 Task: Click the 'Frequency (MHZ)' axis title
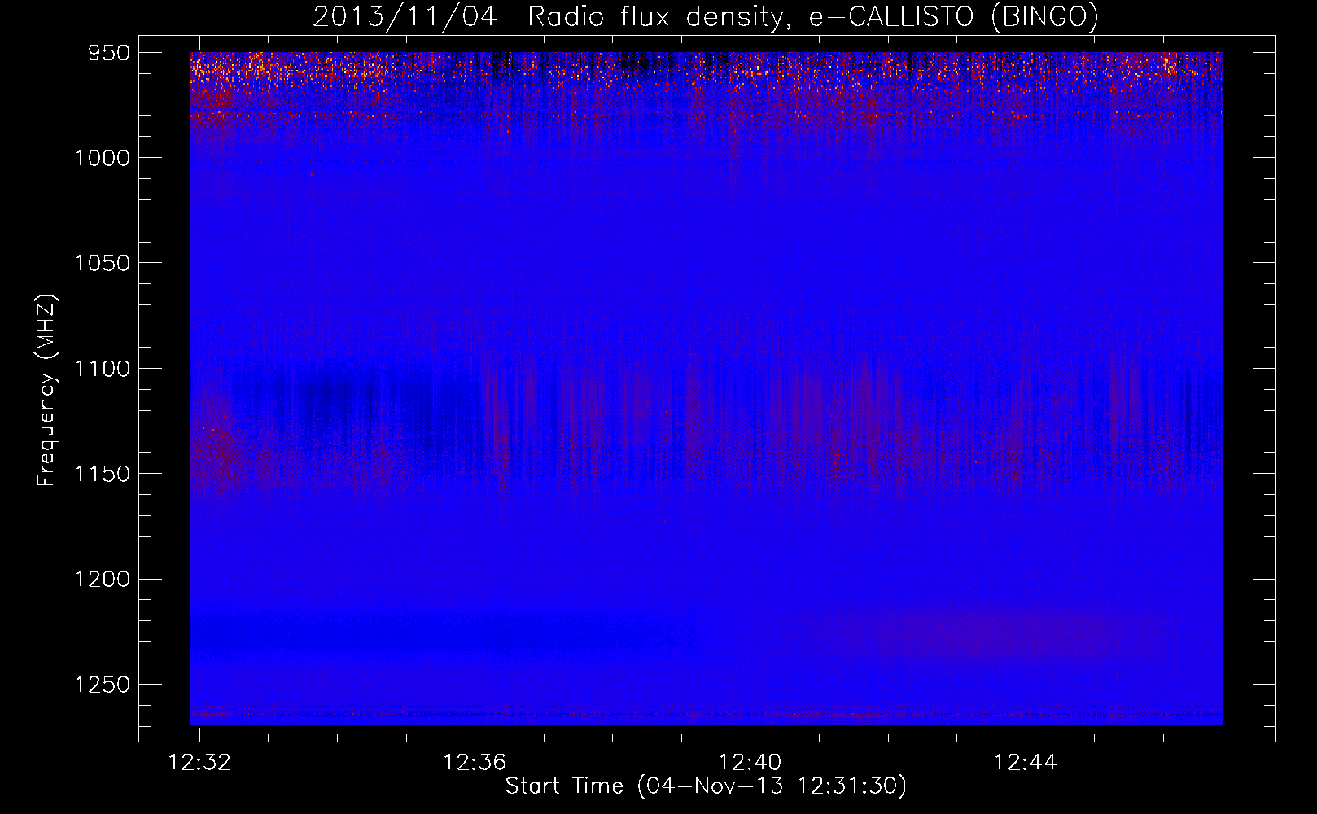46,390
